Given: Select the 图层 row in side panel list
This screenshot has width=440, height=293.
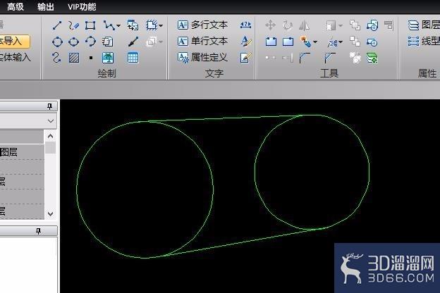Looking at the screenshot, I should tap(22, 152).
